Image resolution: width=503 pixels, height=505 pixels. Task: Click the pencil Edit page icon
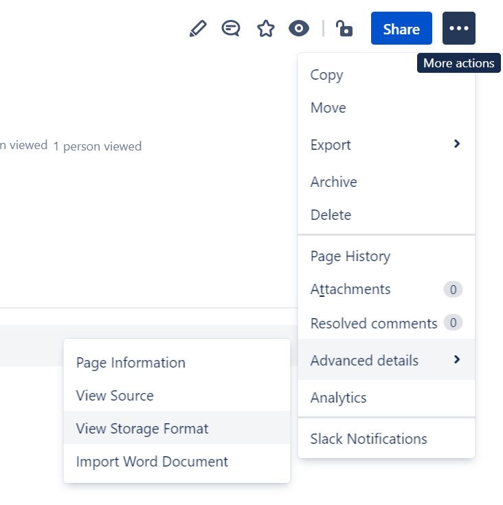(x=198, y=28)
